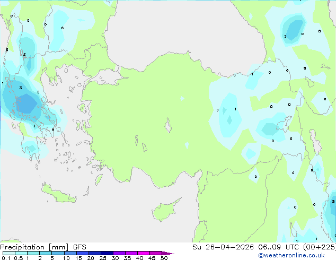The width and height of the screenshot is (336, 260).
Task: Select the 0.5–1 mm legend color swatch
Action: click(21, 253)
